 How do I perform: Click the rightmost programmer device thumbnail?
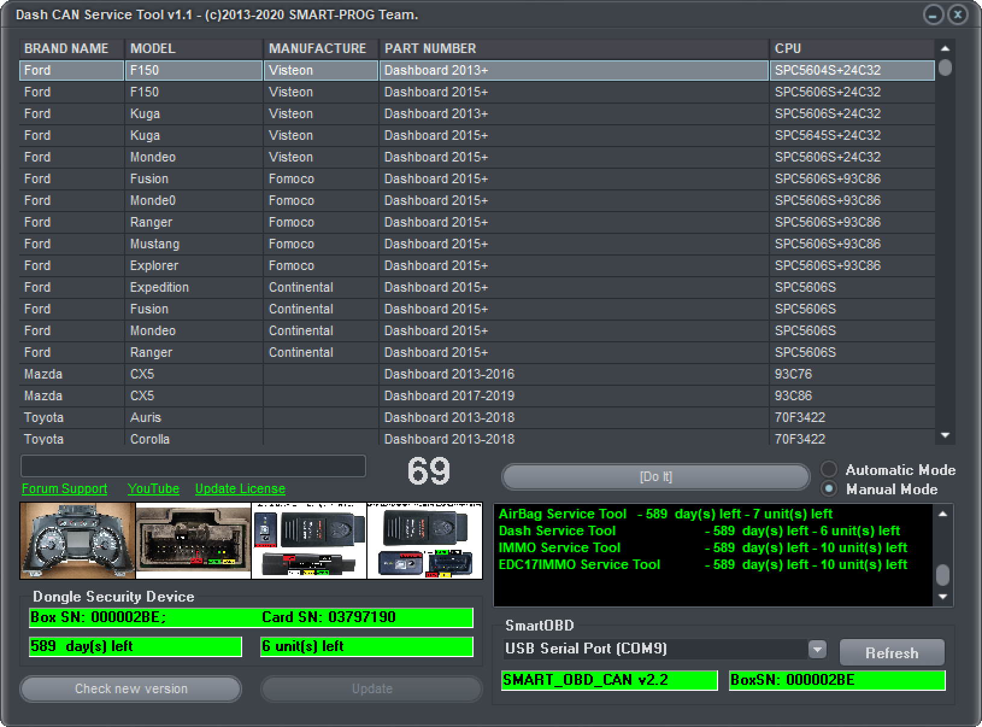(425, 540)
